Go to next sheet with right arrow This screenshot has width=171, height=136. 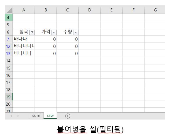point(18,116)
